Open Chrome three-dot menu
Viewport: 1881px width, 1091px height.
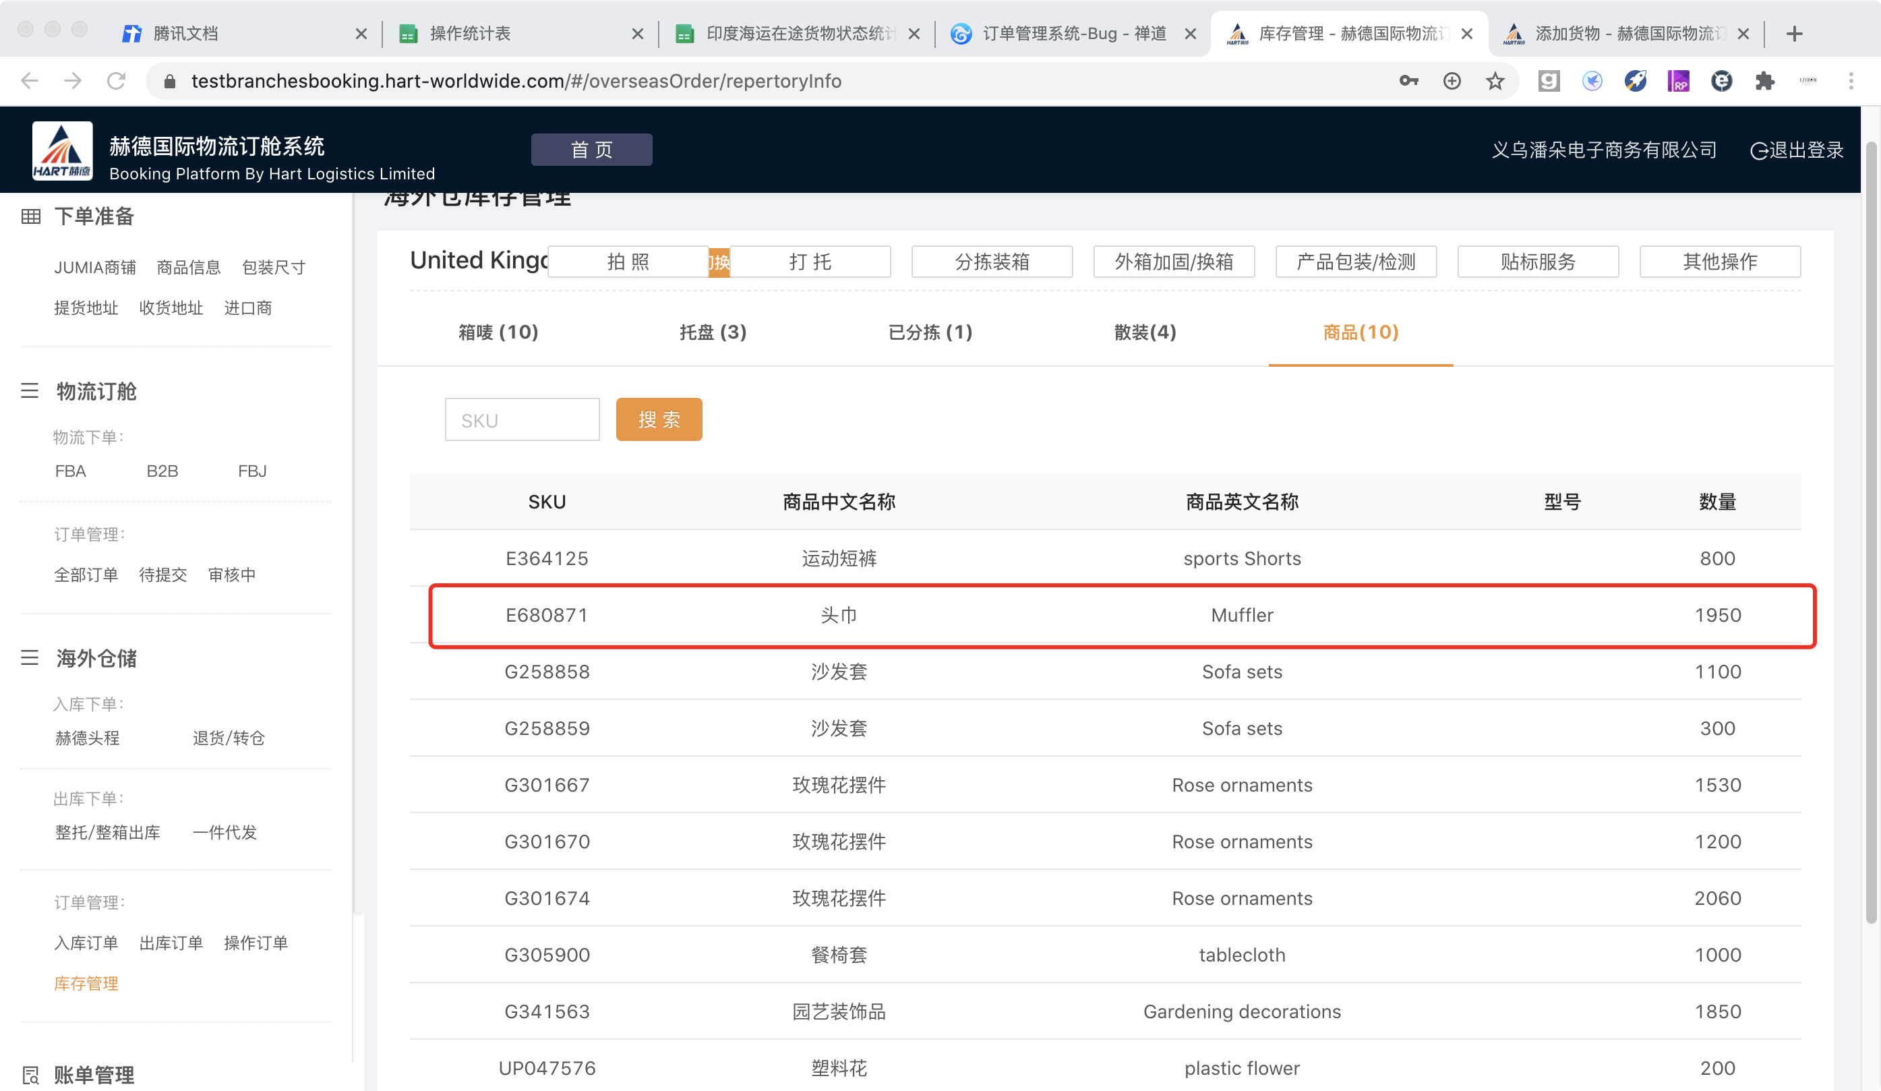[1851, 81]
